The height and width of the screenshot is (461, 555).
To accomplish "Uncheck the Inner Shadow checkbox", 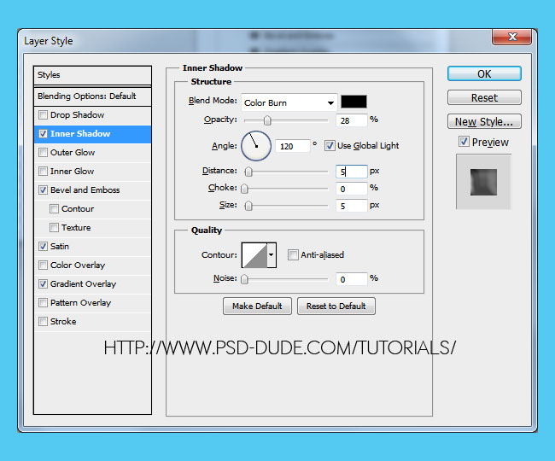I will (x=43, y=134).
